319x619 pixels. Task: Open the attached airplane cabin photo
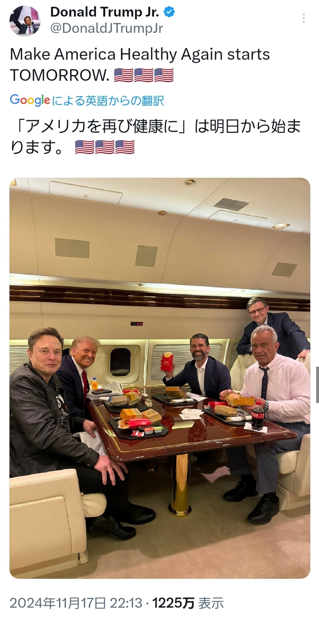pos(160,378)
